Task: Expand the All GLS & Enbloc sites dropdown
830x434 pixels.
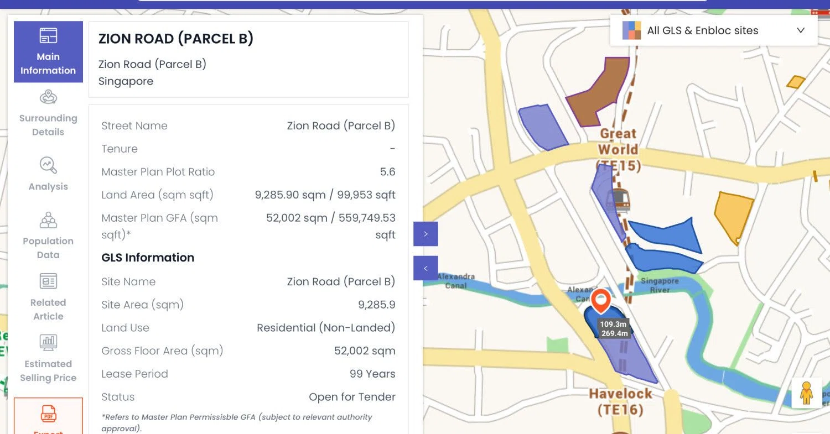Action: (x=714, y=30)
